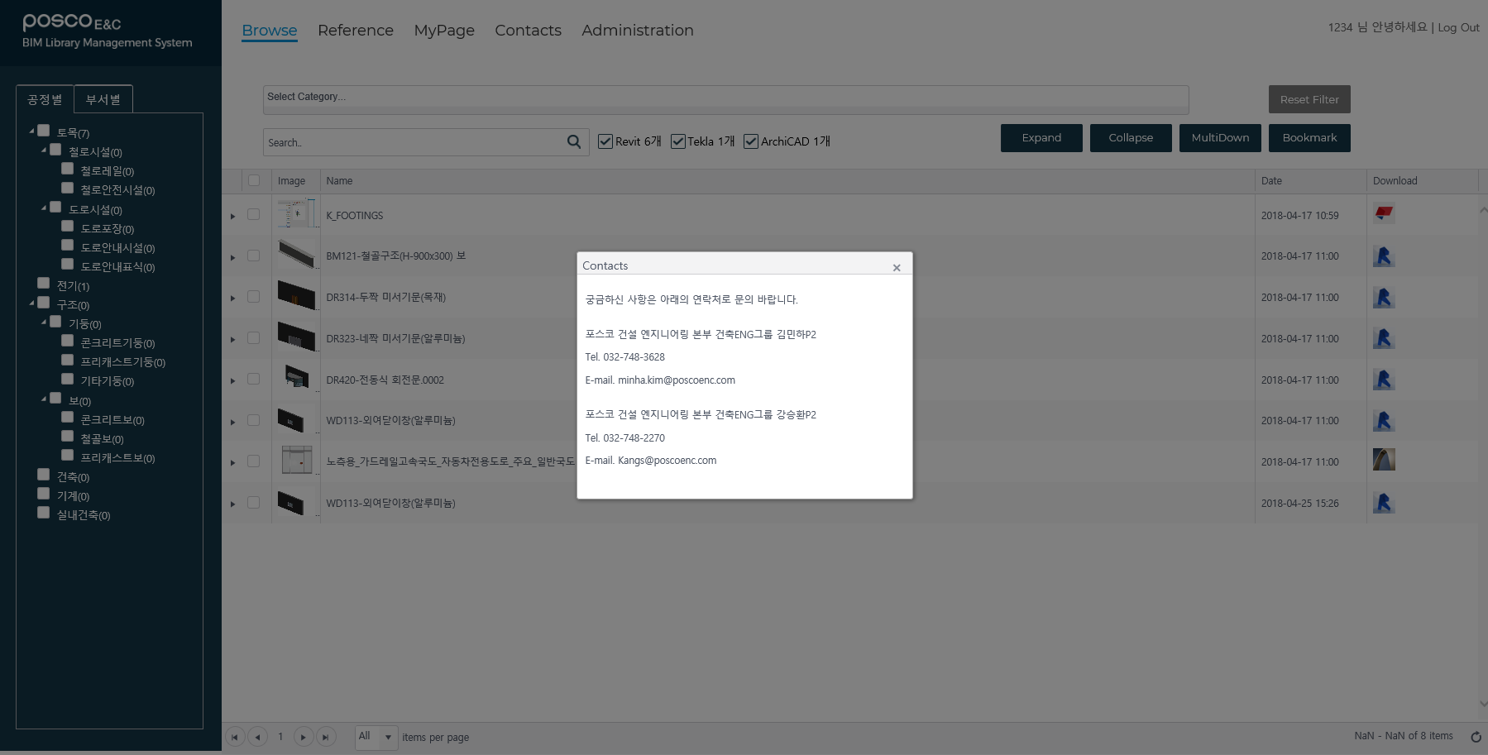Viewport: 1488px width, 755px height.
Task: Toggle the Revit 6개 checkbox
Action: [605, 141]
